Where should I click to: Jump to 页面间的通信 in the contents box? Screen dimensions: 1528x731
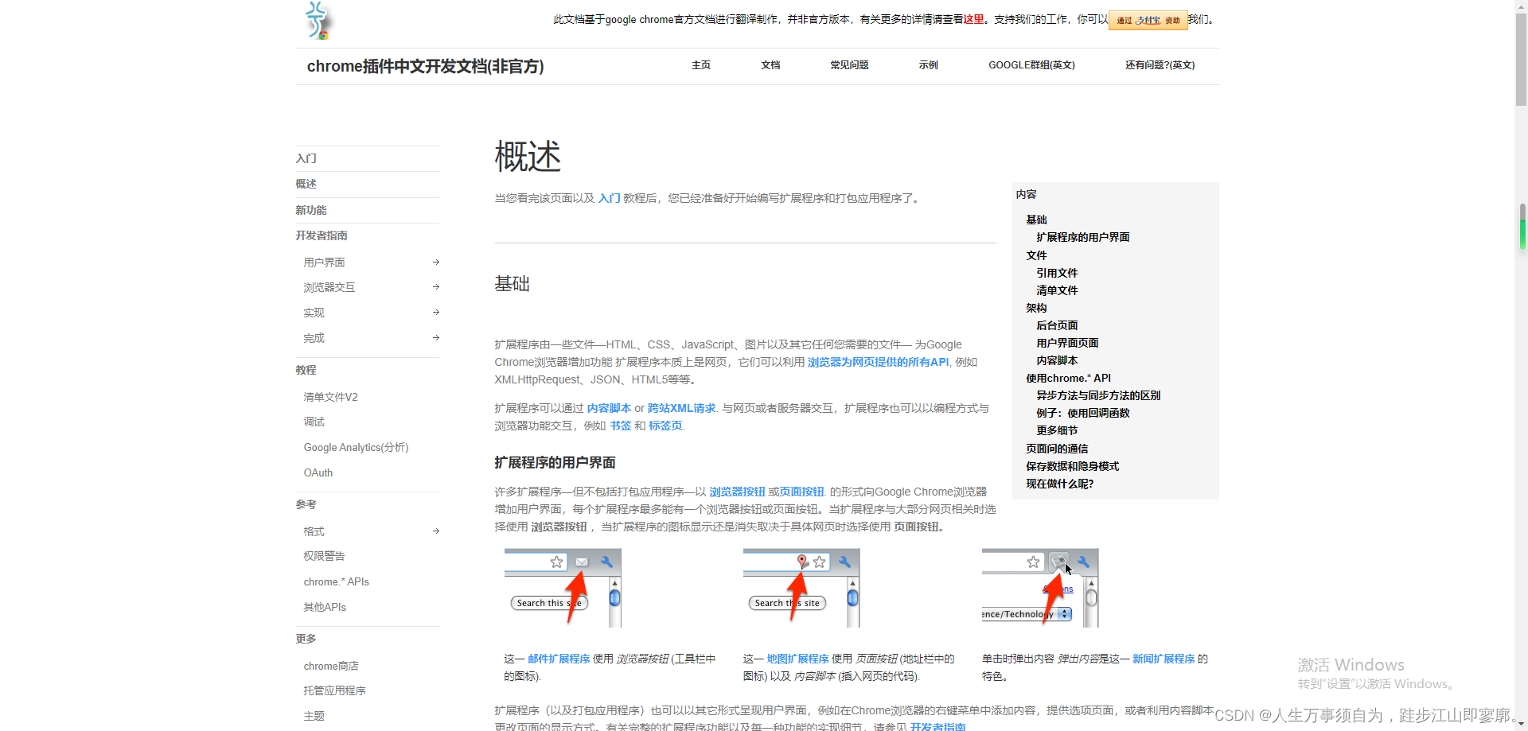coord(1057,449)
